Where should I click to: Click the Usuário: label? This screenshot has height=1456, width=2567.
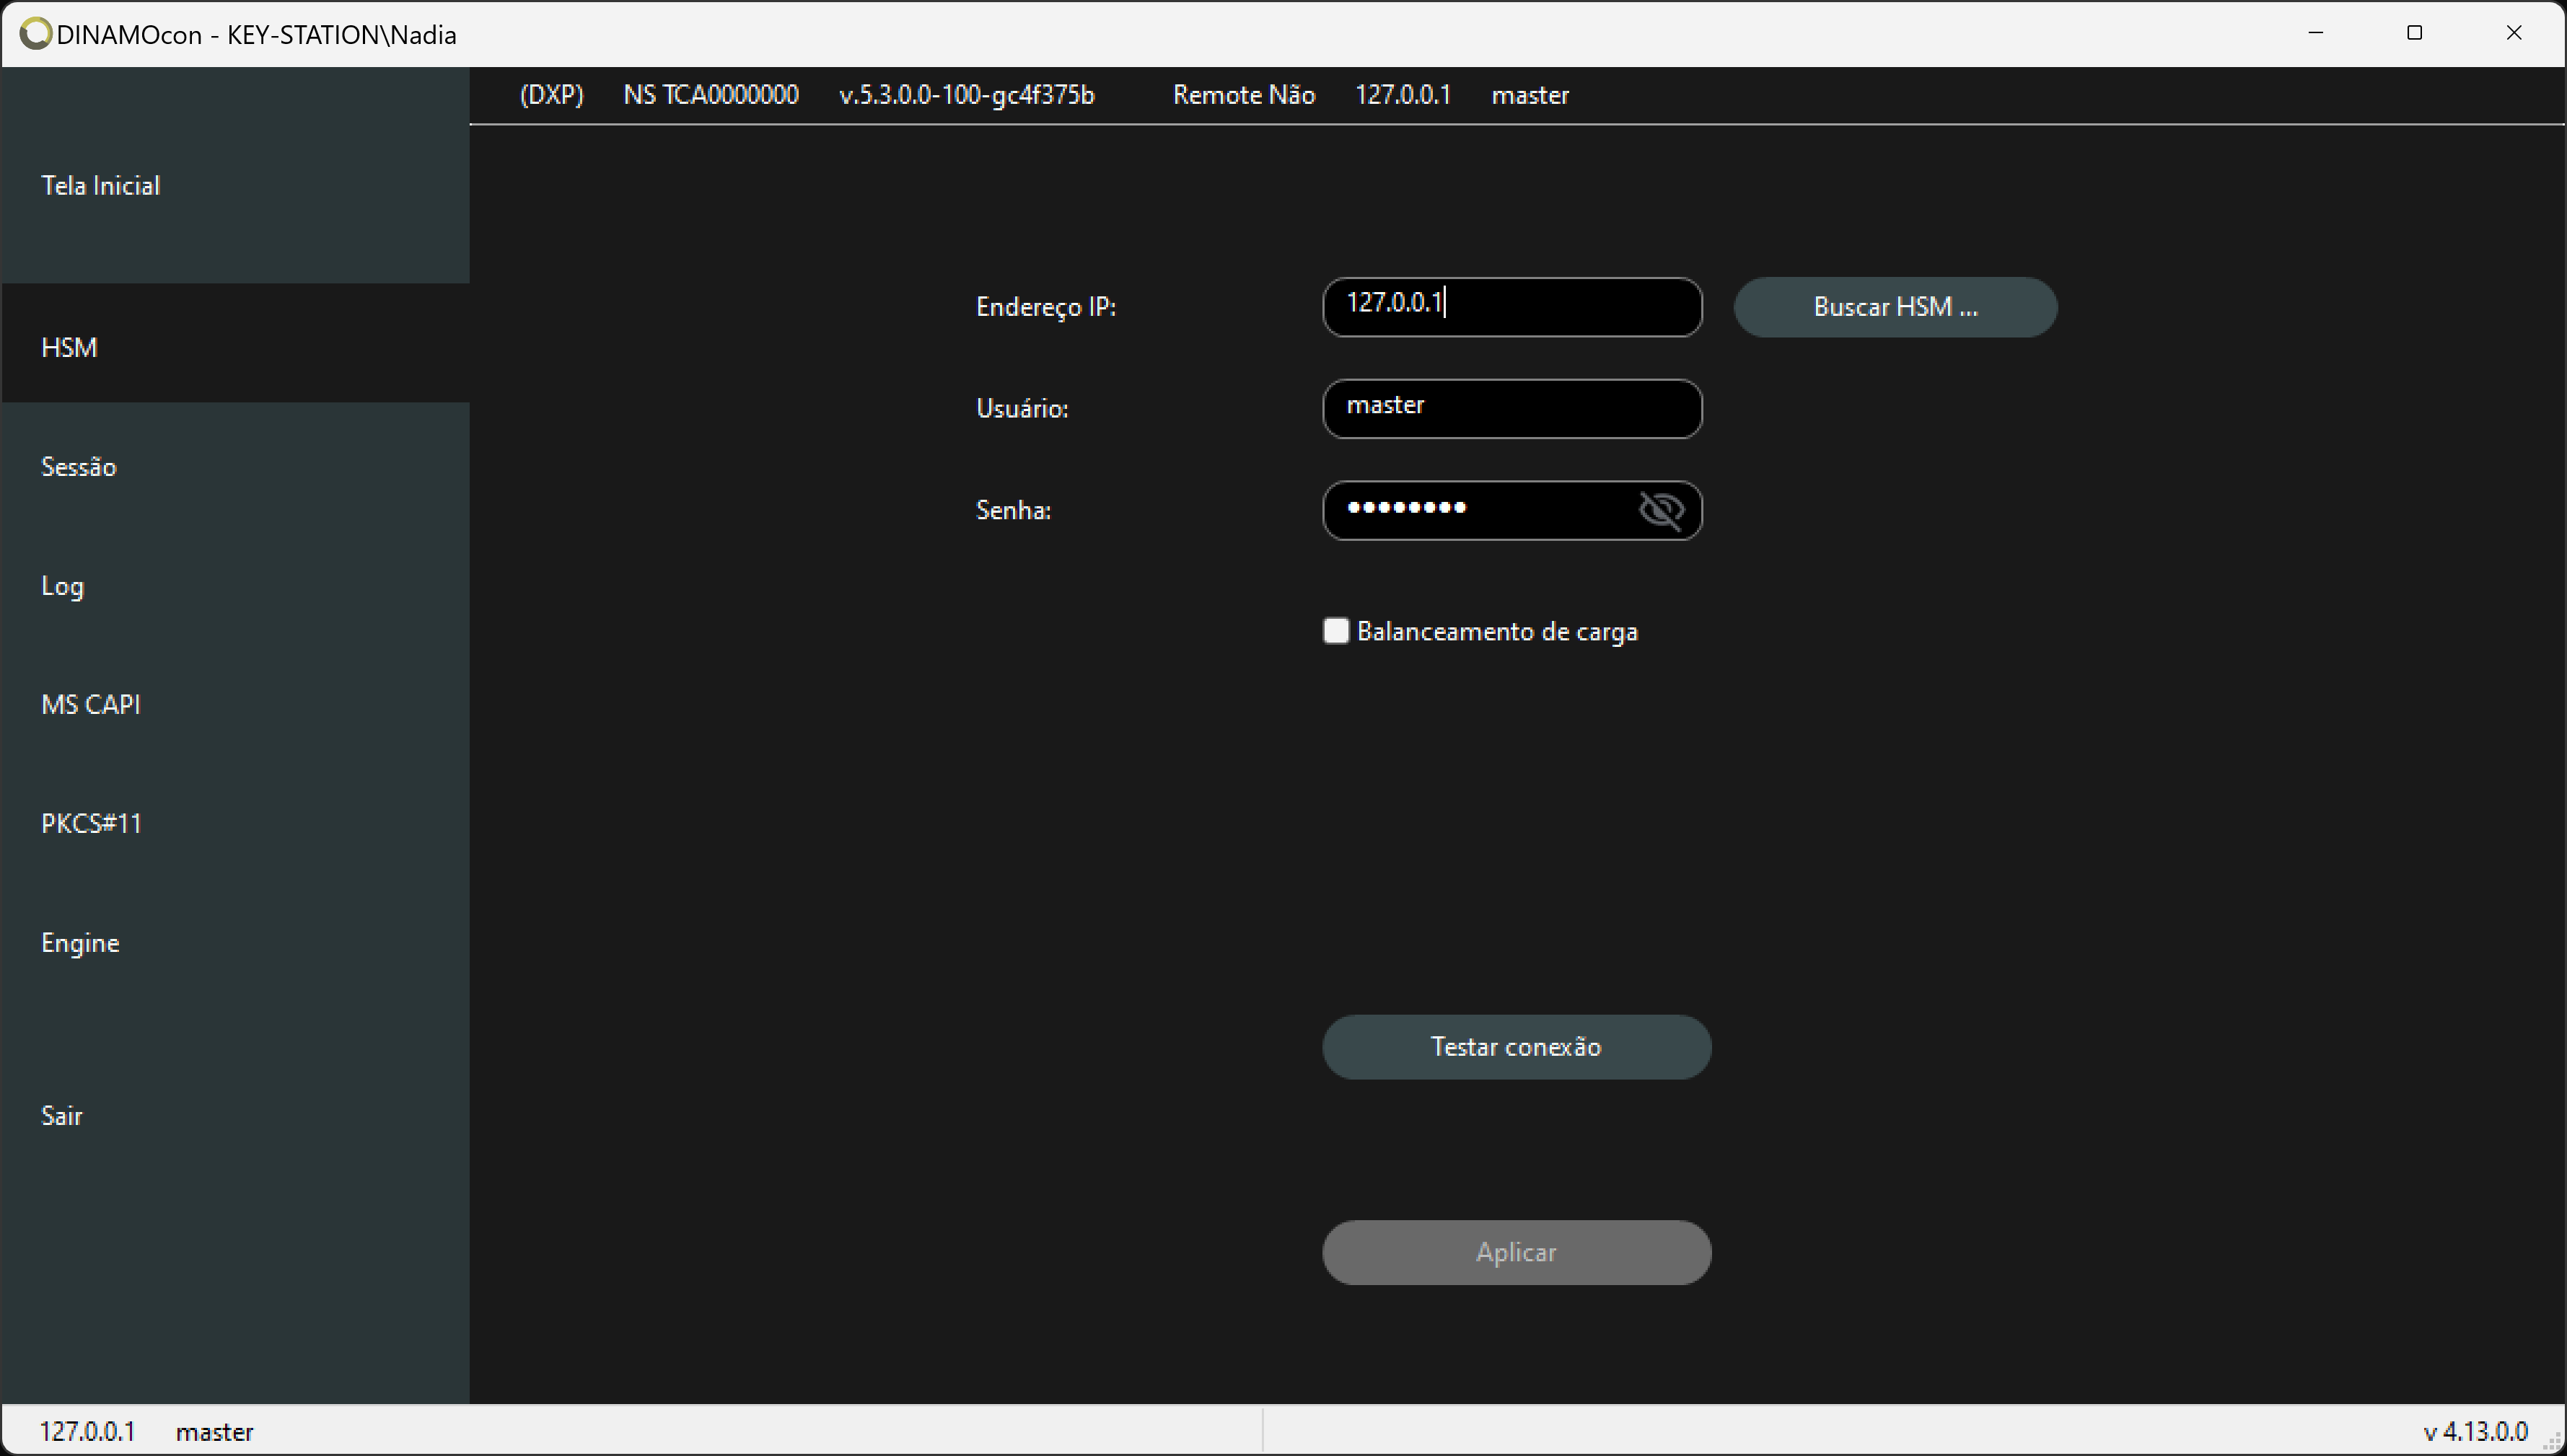coord(1022,408)
